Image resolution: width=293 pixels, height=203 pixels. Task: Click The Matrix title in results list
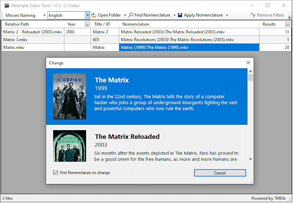[112, 80]
